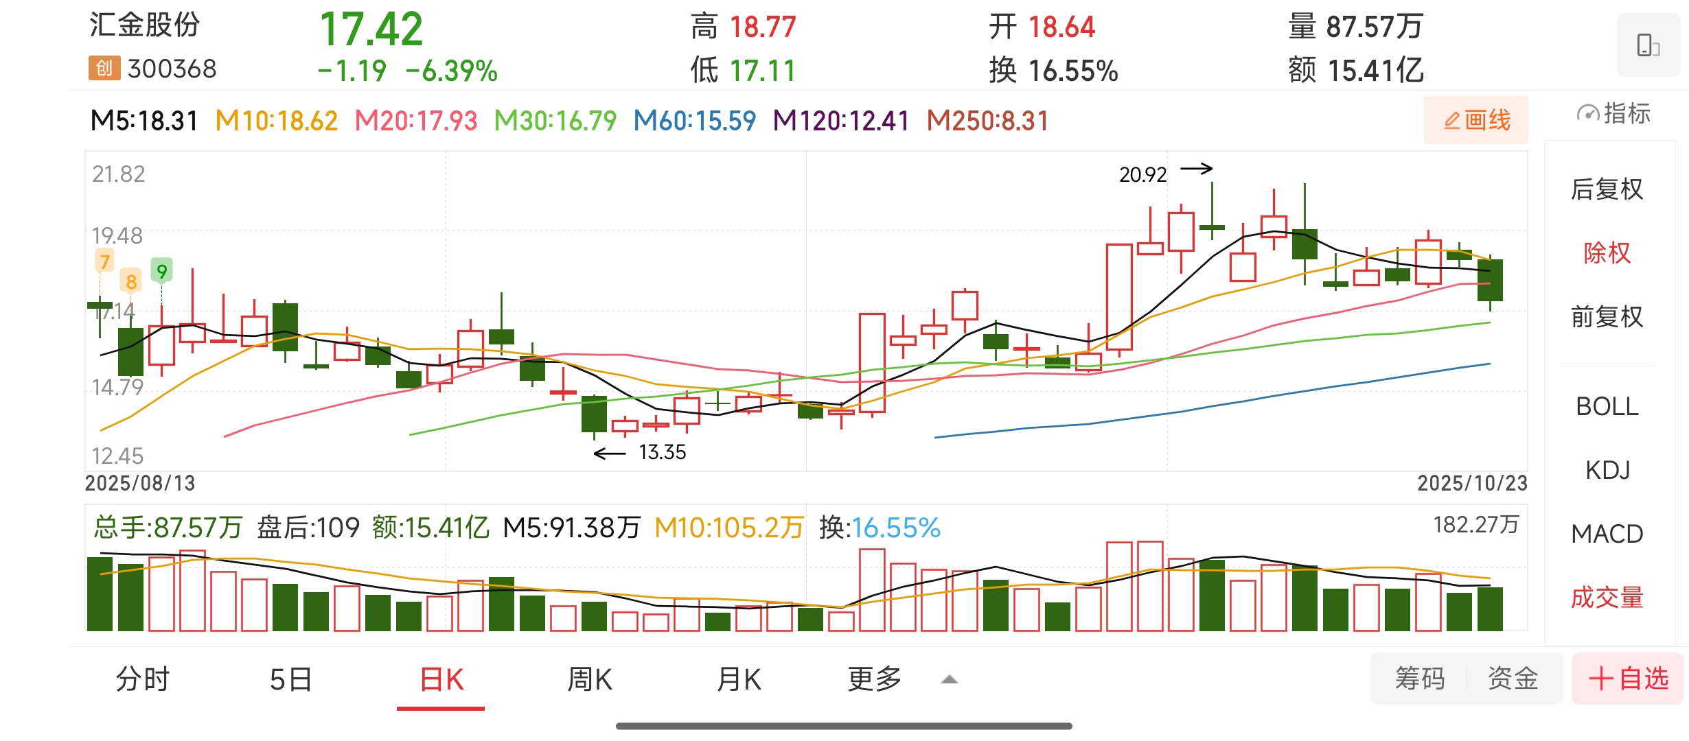Tap the green number 9 marker
1689x741 pixels.
pos(161,271)
